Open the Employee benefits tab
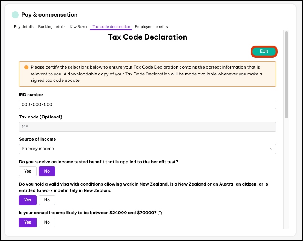303x241 pixels. click(x=151, y=27)
